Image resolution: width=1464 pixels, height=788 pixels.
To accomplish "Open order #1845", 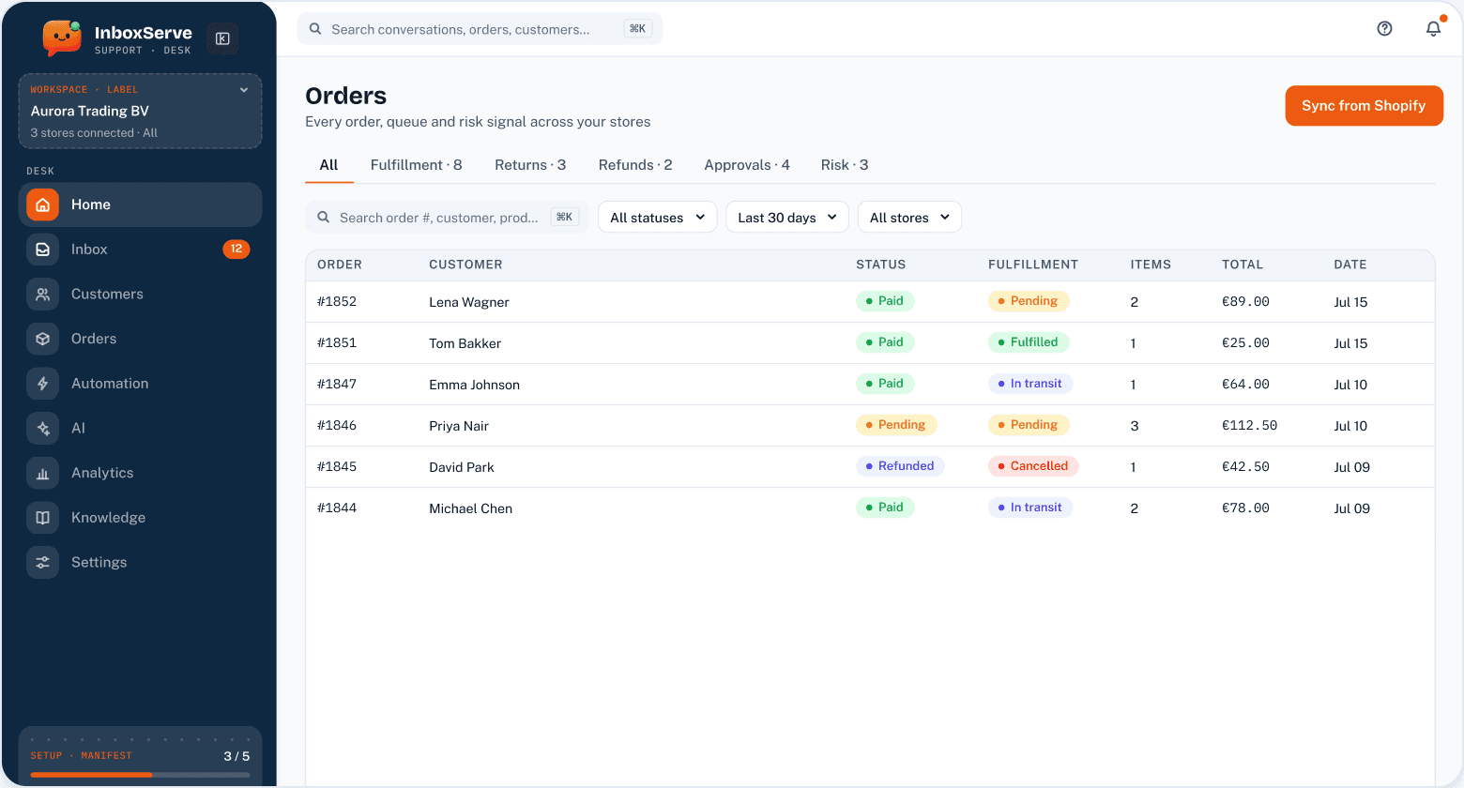I will [x=337, y=467].
